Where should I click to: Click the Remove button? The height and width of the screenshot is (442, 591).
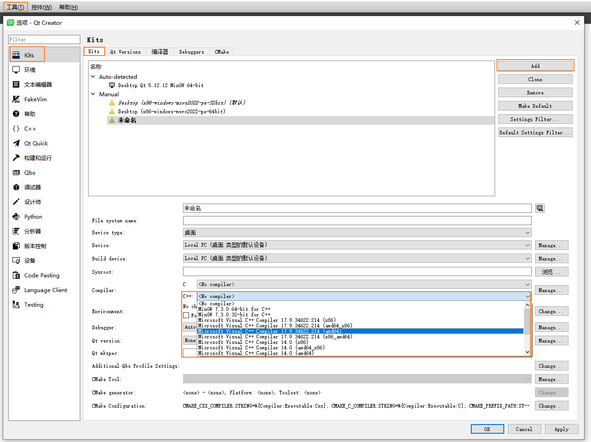pyautogui.click(x=535, y=93)
